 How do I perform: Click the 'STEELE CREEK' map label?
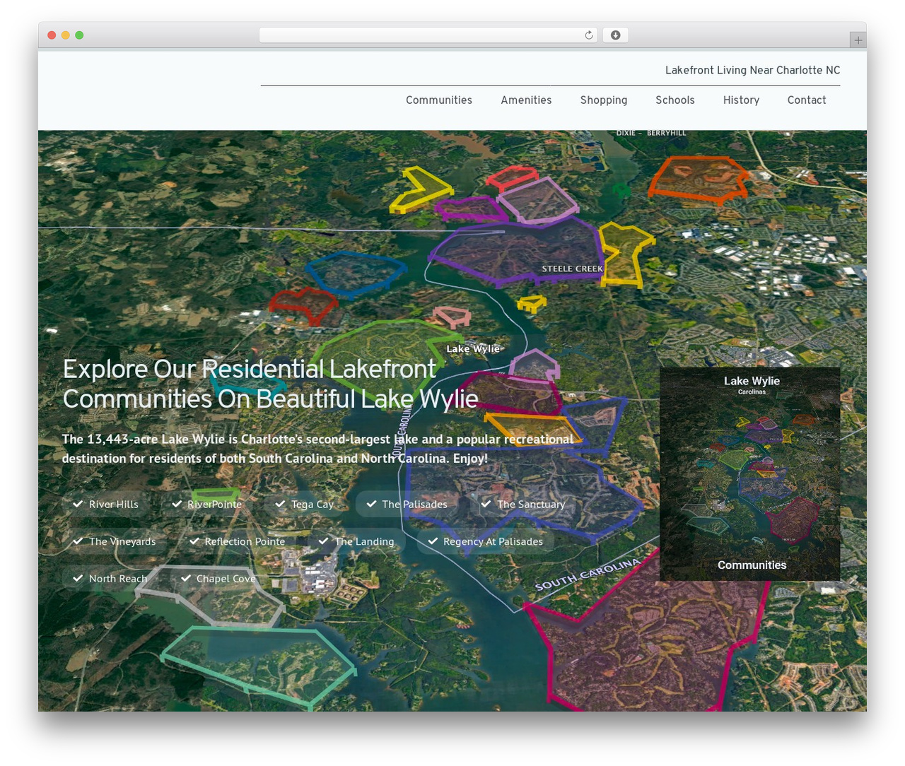point(572,269)
